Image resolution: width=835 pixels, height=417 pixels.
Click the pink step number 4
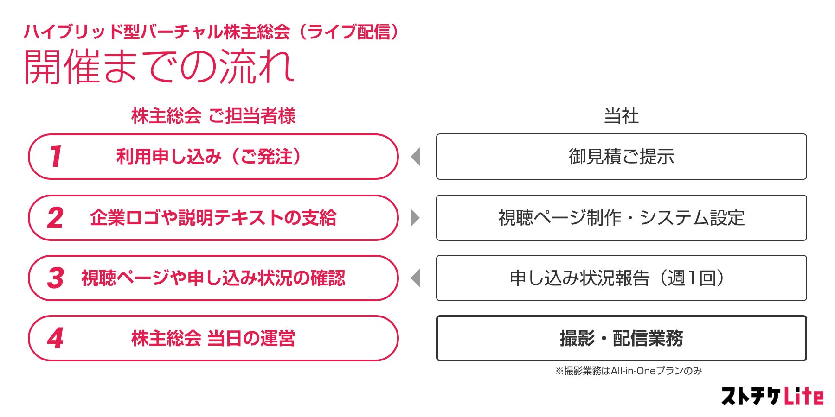[x=55, y=338]
